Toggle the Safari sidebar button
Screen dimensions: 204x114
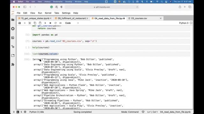pyautogui.click(x=25, y=7)
